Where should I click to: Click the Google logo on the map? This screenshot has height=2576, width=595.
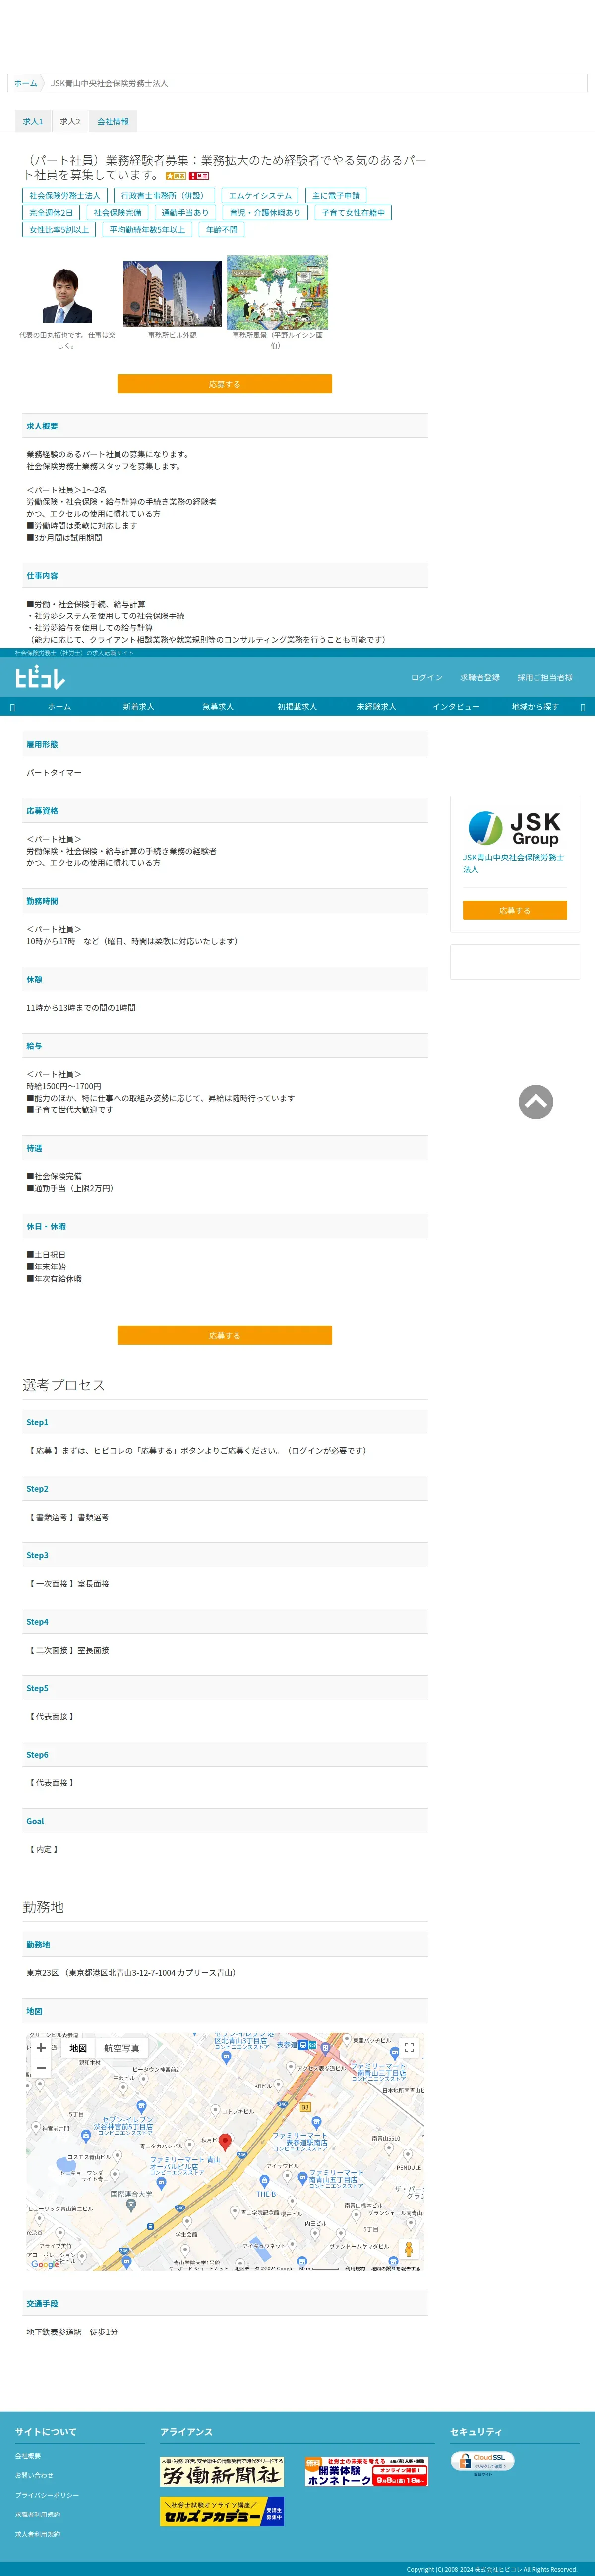(x=44, y=2264)
